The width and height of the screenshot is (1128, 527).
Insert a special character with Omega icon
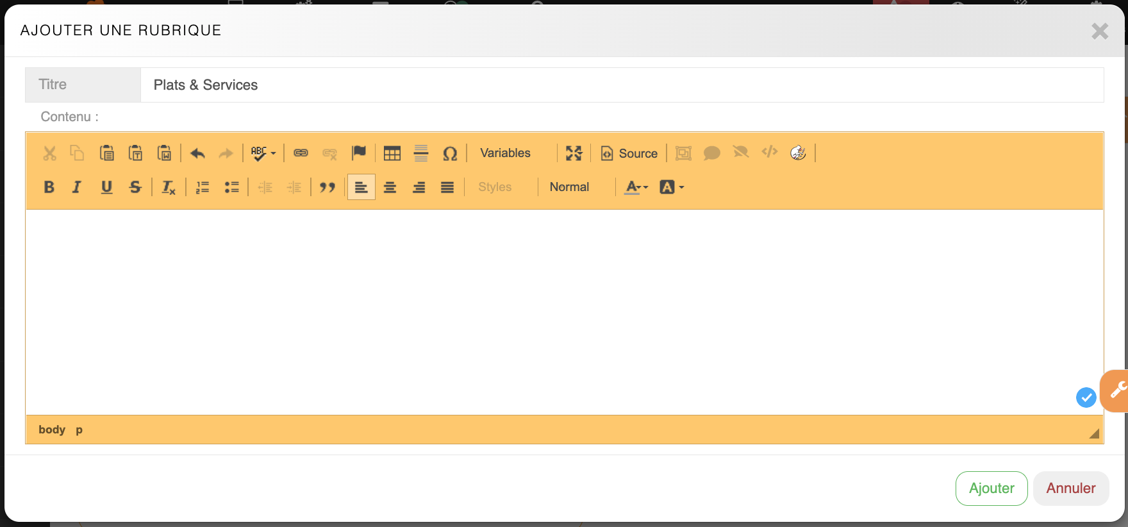coord(450,153)
